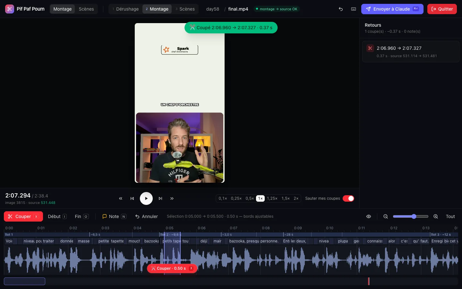Click Tout to show the whole timeline
Viewport: 462px width, 289px height.
[x=450, y=216]
